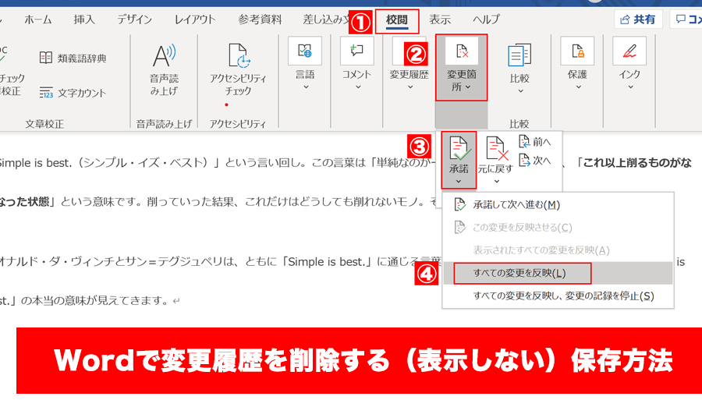Choose すべての変更を反映し、変更の記録を停止(S)

[558, 296]
